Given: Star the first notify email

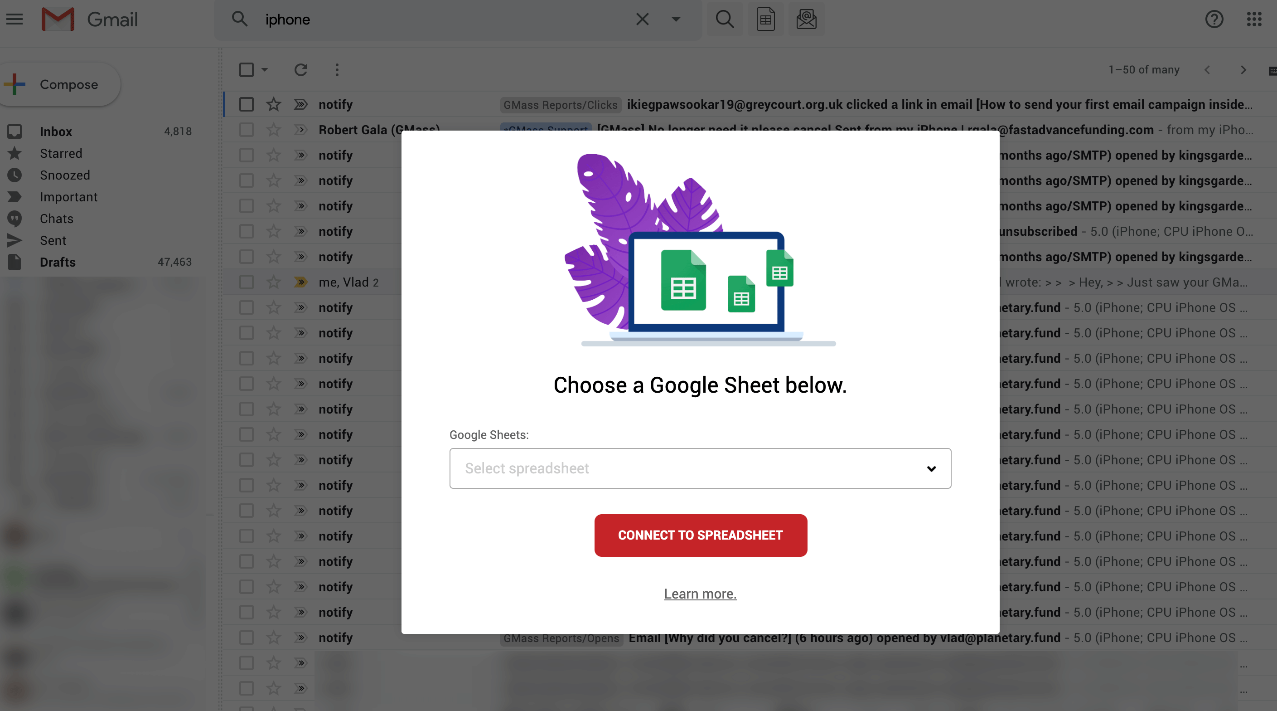Looking at the screenshot, I should (273, 105).
